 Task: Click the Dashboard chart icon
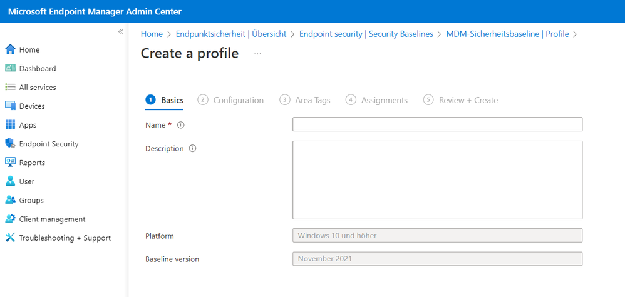tap(10, 69)
